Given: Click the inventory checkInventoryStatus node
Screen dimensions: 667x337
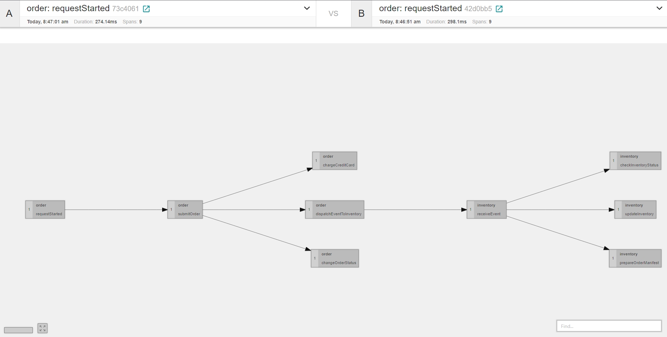Looking at the screenshot, I should (x=635, y=161).
